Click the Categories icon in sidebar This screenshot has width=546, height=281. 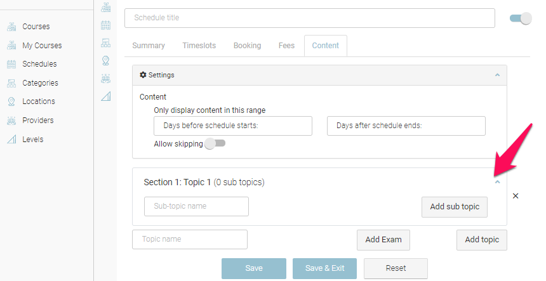[x=11, y=83]
